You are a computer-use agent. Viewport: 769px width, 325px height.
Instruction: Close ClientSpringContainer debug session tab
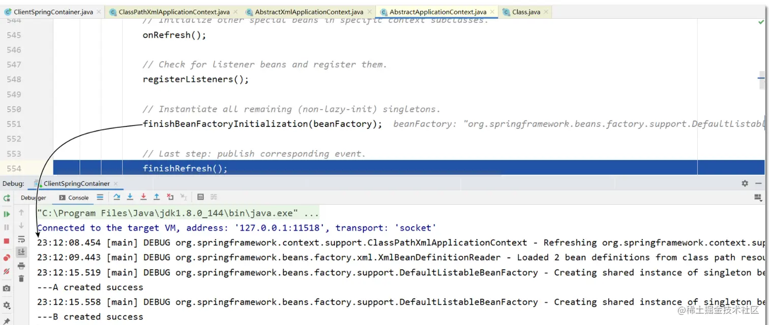coord(115,184)
